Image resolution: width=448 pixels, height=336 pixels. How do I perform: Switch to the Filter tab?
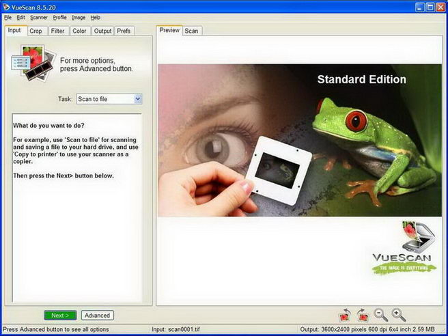[57, 31]
